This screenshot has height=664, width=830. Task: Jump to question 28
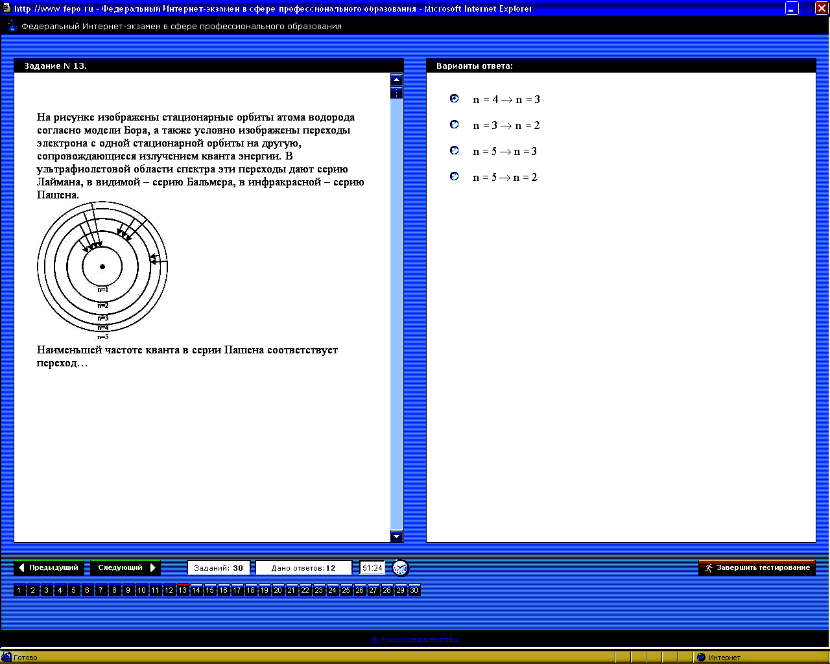tap(386, 590)
